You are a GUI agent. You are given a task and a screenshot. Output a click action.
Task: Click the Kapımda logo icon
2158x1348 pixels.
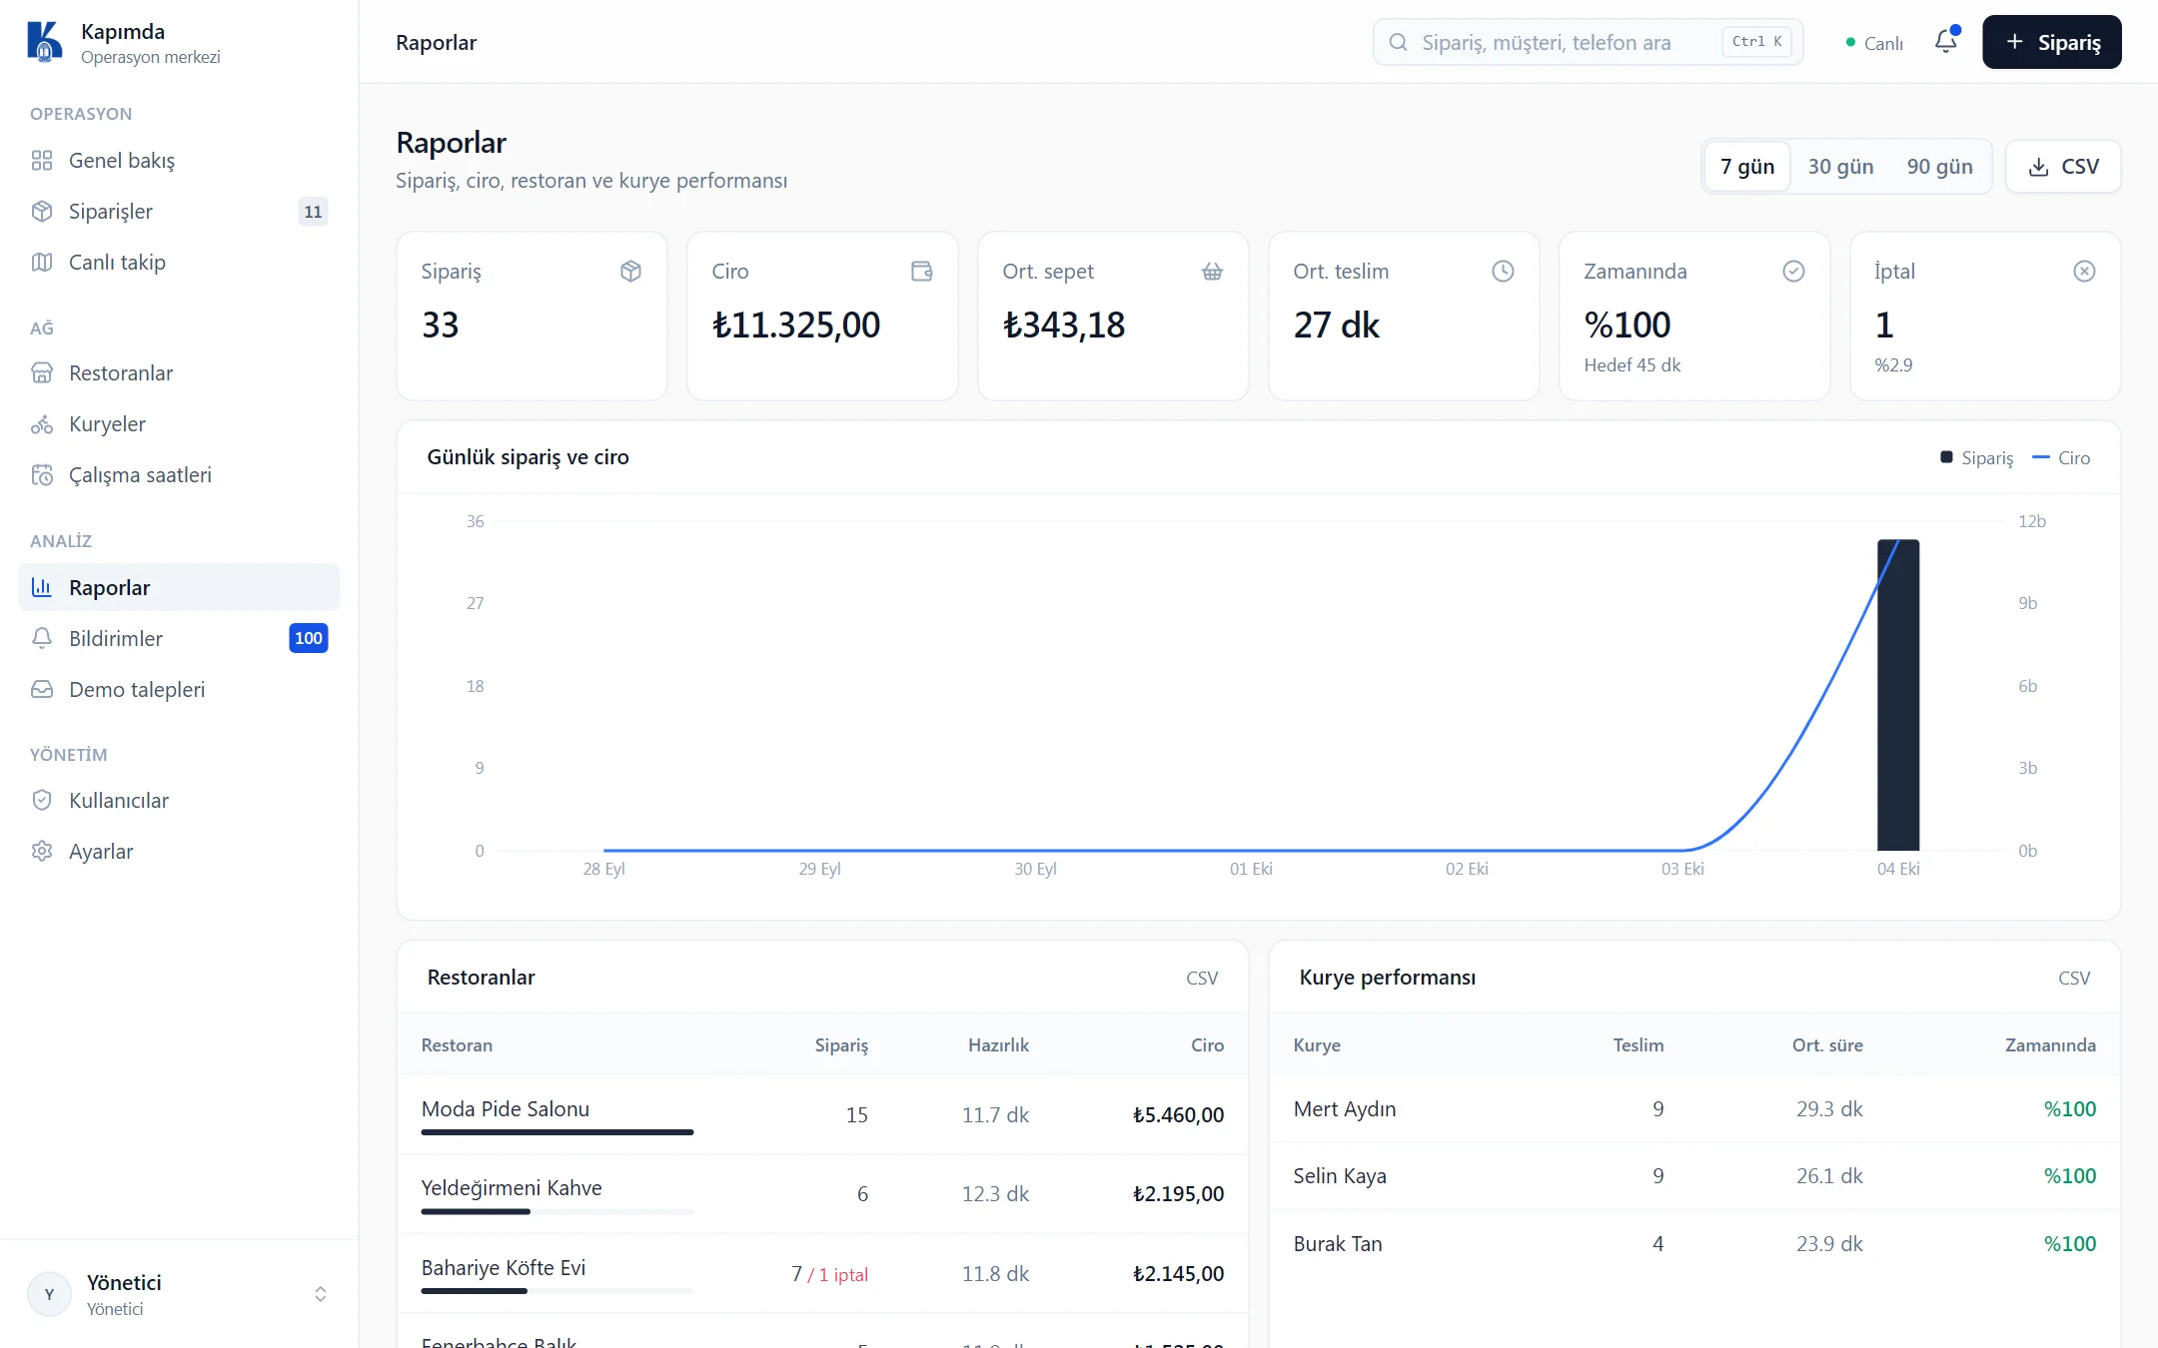coord(44,42)
